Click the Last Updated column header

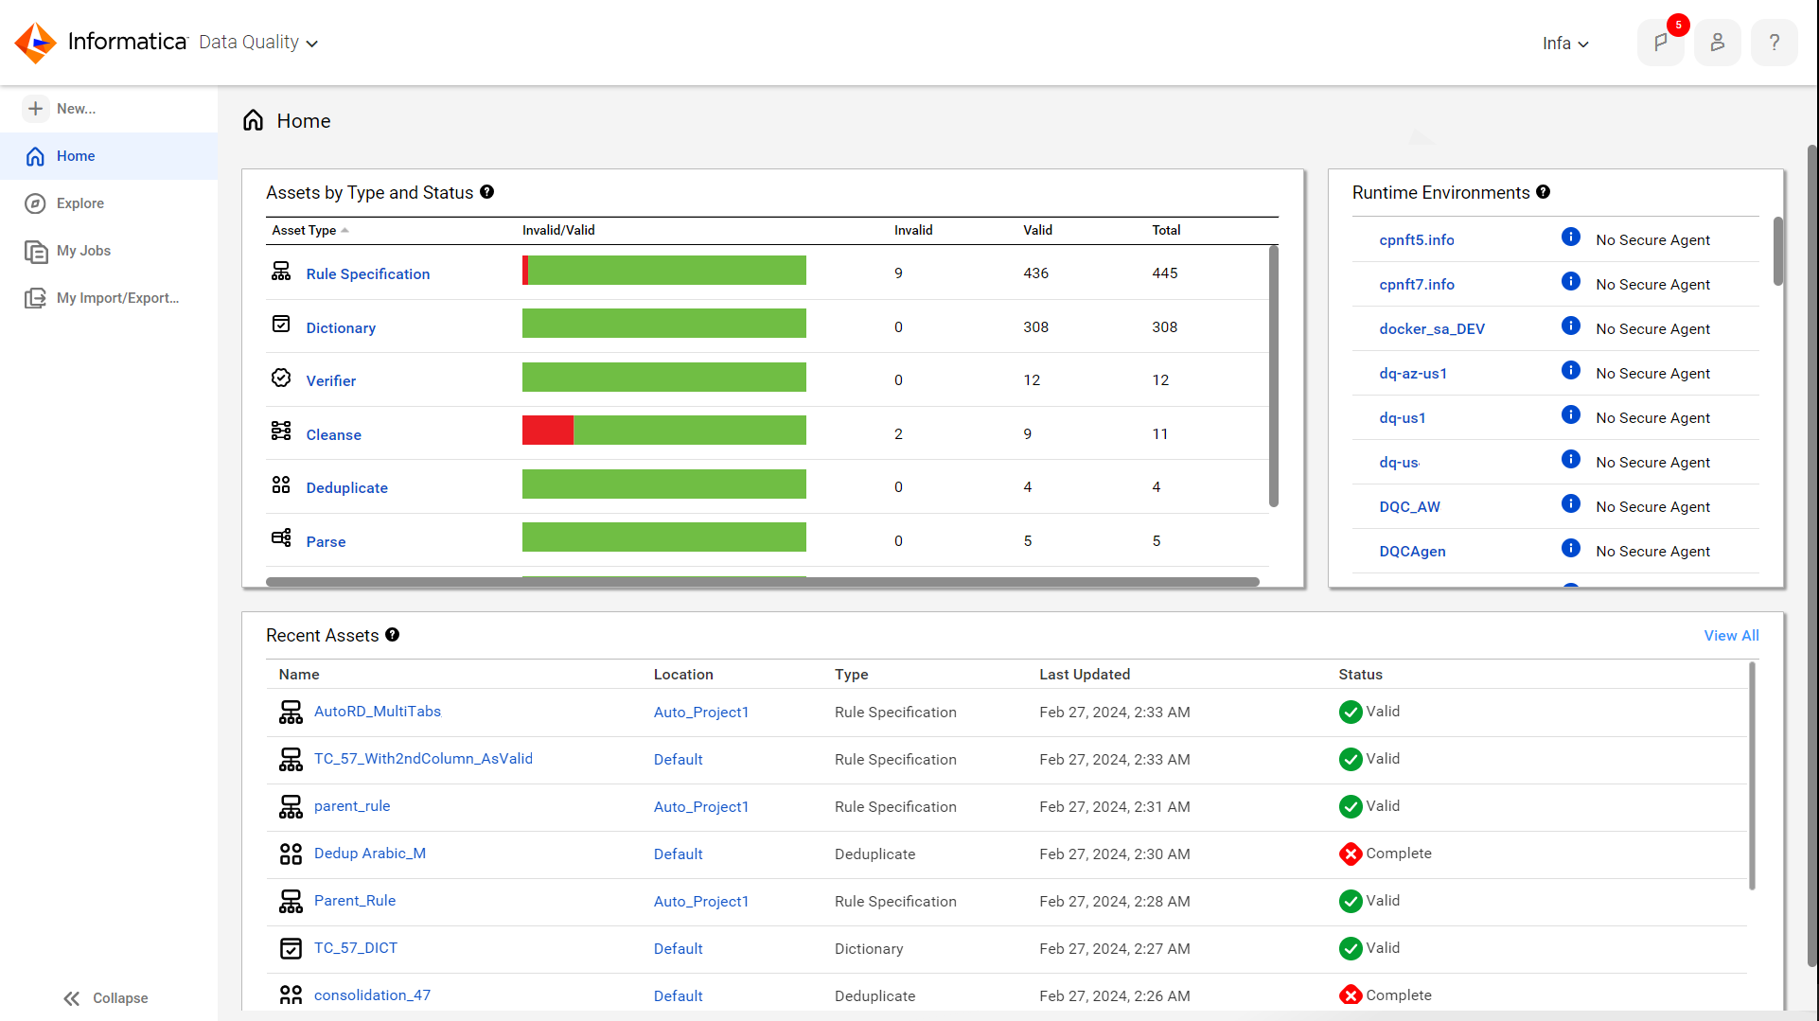click(x=1085, y=675)
